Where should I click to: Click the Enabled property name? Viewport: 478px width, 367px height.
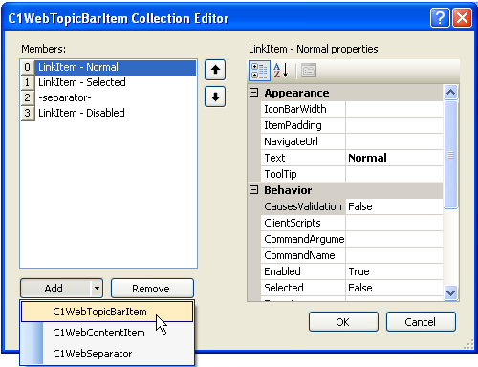[303, 271]
